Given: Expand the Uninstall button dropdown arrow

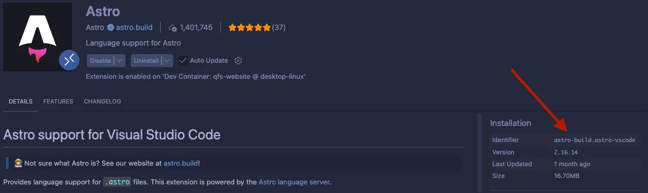Looking at the screenshot, I should tap(167, 61).
